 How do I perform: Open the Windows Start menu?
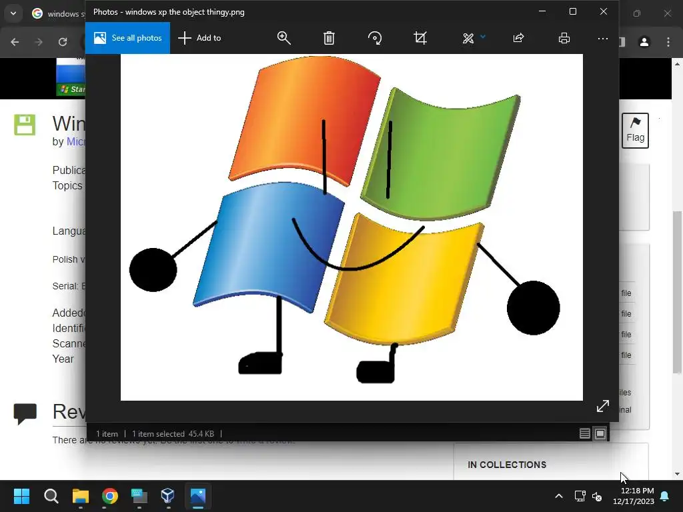pos(21,496)
